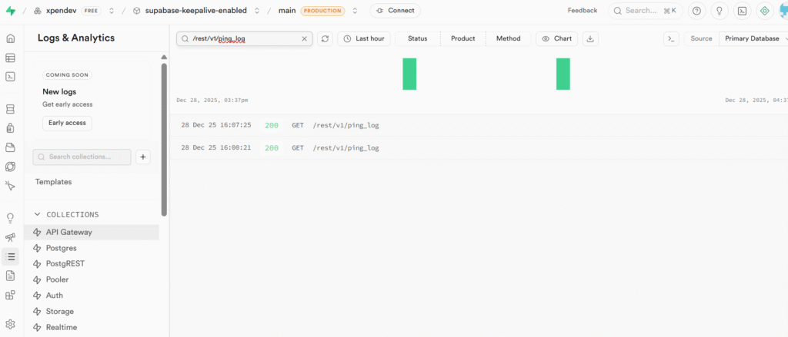This screenshot has width=788, height=337.
Task: Download logs using the download icon
Action: [590, 38]
